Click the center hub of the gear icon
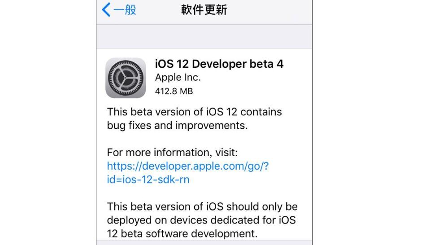Screen dimensions: 430x245 126,78
